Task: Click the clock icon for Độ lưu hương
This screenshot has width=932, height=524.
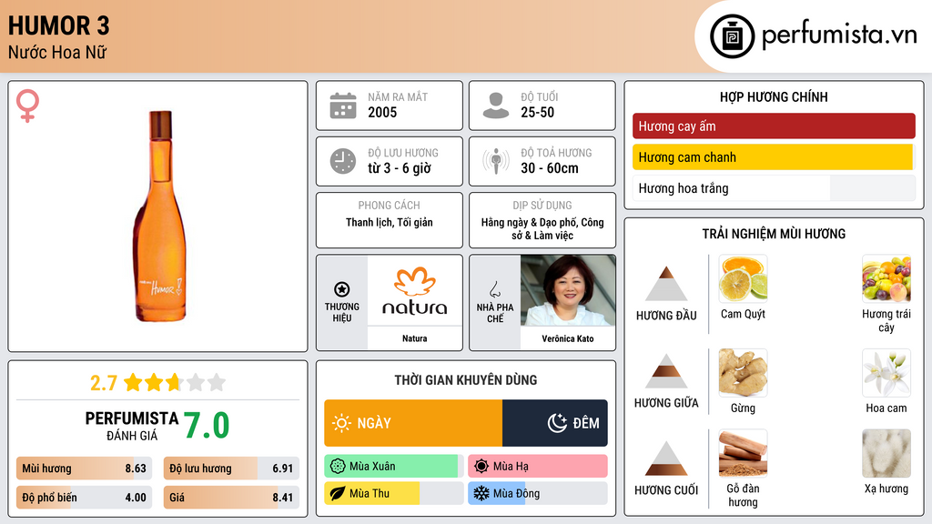Action: point(343,161)
